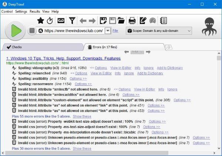Click View in Editor for Spelling: relaunched
The image size is (222, 156).
pyautogui.click(x=101, y=73)
